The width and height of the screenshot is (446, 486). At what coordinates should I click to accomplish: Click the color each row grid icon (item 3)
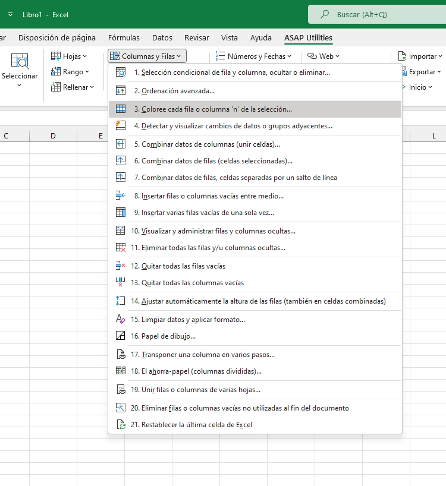(120, 109)
